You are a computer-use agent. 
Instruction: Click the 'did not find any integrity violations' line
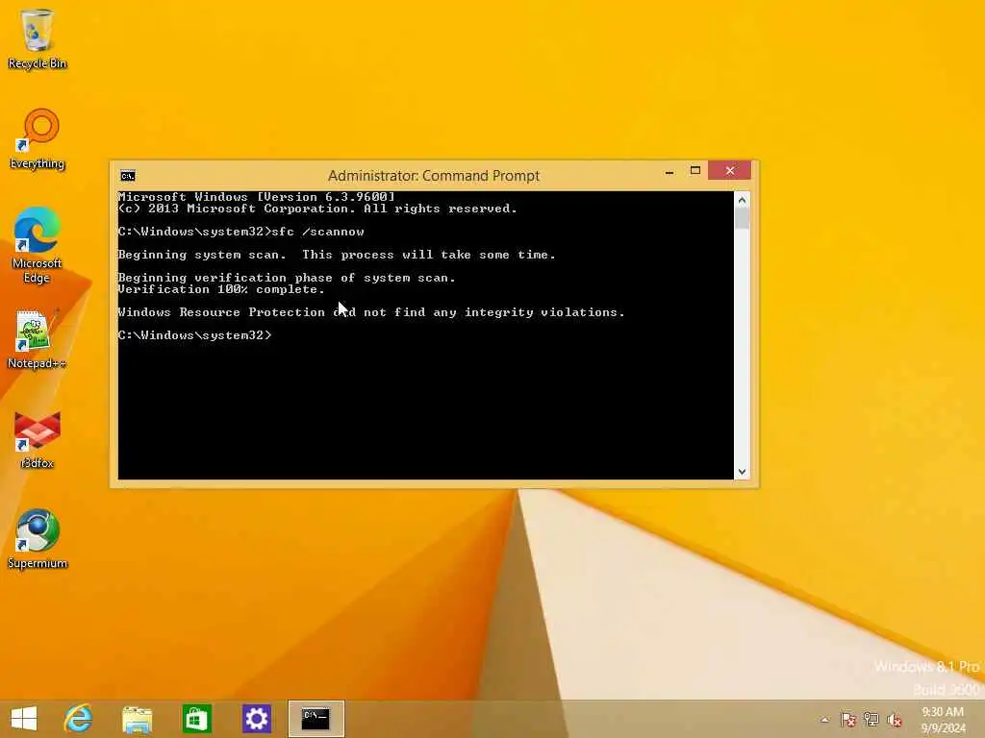pos(371,312)
